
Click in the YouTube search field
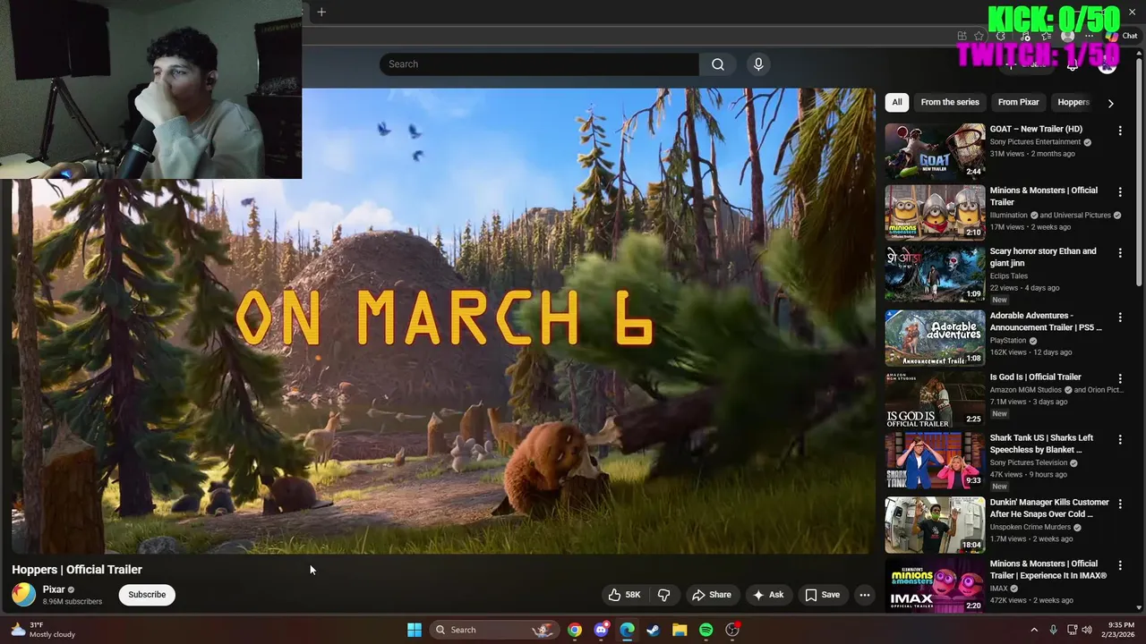(539, 64)
